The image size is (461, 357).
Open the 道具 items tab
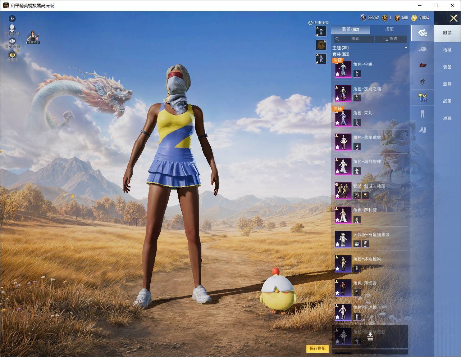pyautogui.click(x=447, y=118)
